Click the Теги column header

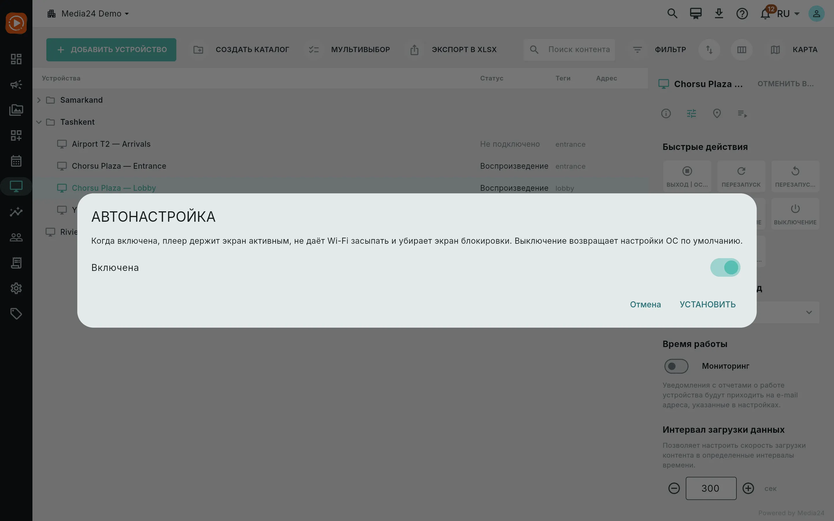tap(563, 78)
